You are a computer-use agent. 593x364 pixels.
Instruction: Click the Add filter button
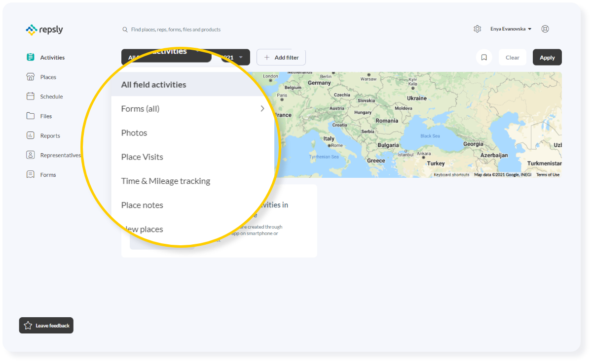coord(281,58)
